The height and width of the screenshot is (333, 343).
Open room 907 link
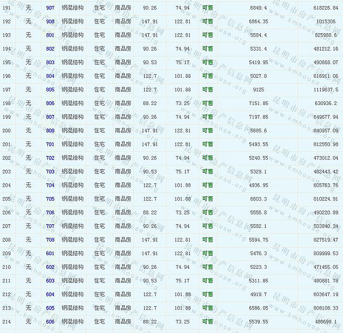coord(50,8)
